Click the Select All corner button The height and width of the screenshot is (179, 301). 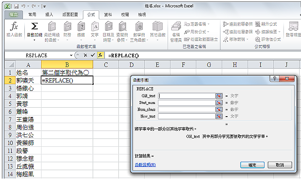coord(10,65)
